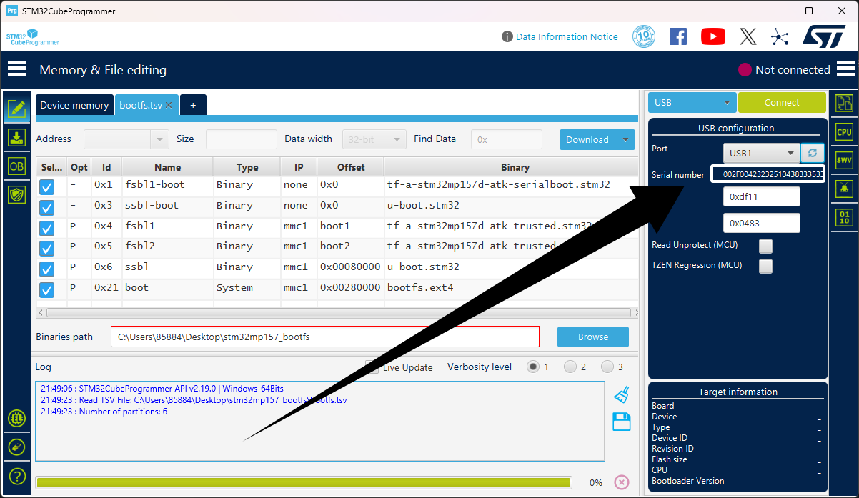This screenshot has width=859, height=498.
Task: Click the Serial number field
Action: [x=768, y=174]
